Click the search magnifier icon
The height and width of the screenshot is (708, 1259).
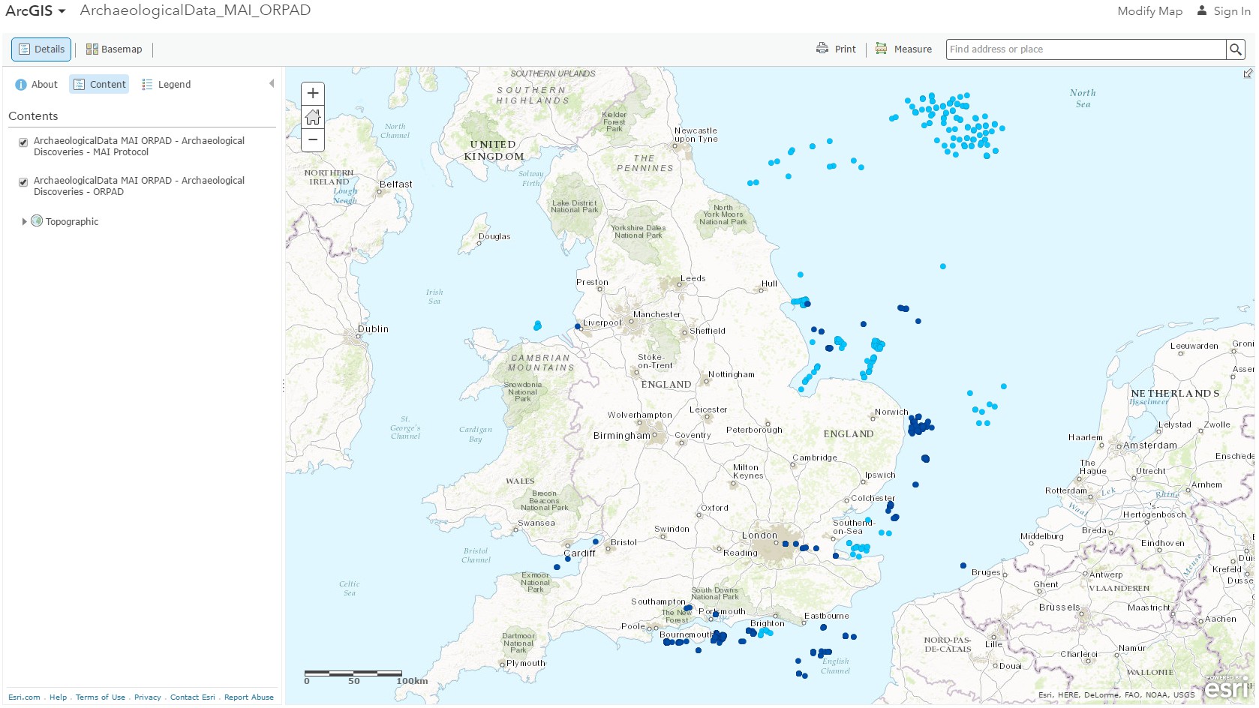coord(1235,49)
